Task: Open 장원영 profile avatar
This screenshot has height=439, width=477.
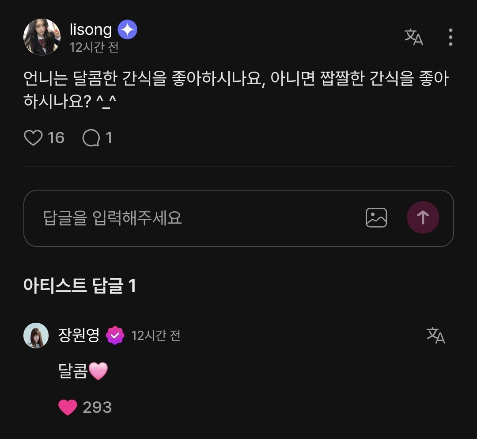Action: click(36, 336)
